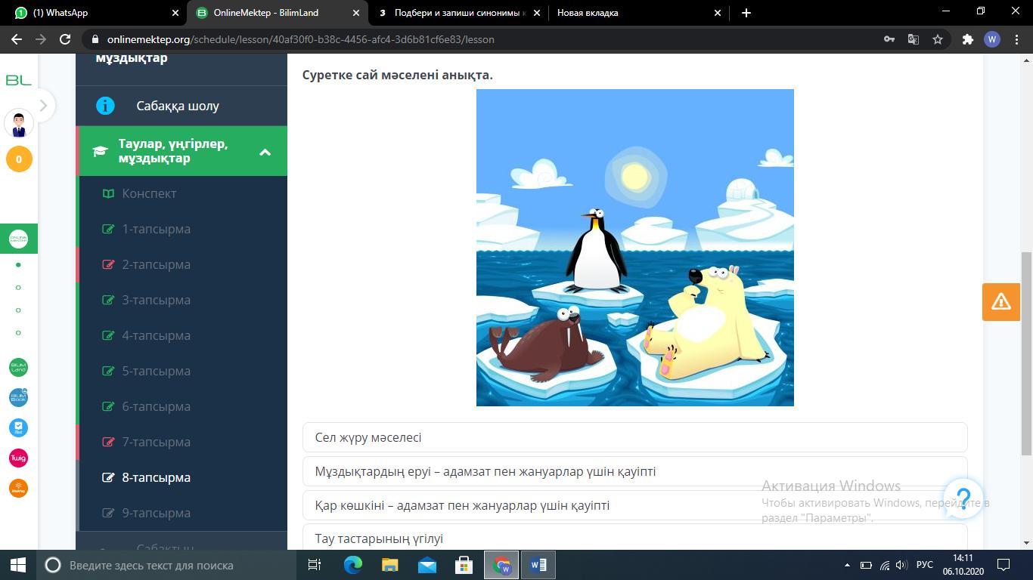Select answer about Мұздықтардың еруі
This screenshot has height=580, width=1033.
pos(635,471)
